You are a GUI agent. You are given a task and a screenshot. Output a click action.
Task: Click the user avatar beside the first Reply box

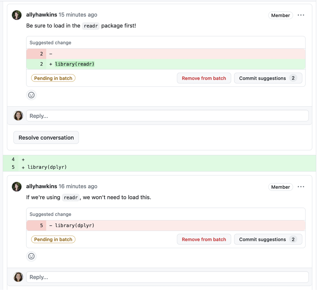tap(18, 116)
